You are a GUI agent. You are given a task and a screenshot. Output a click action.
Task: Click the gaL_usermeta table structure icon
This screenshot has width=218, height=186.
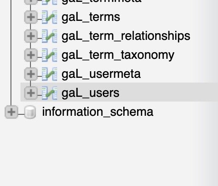coord(50,74)
